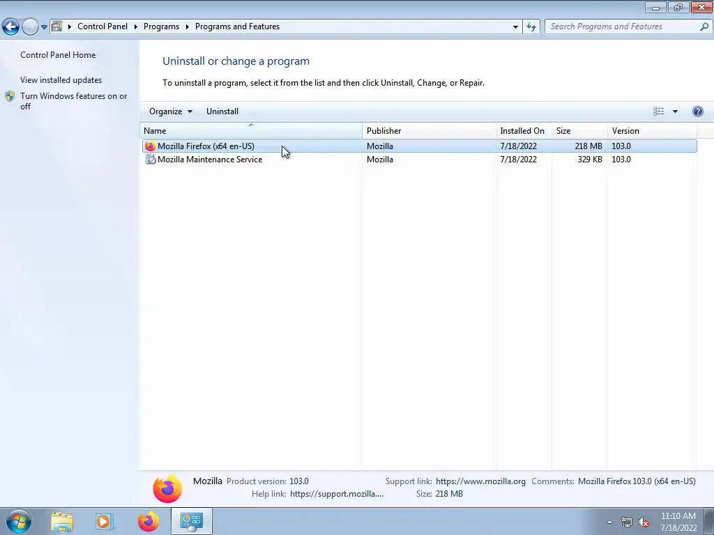Viewport: 714px width, 535px height.
Task: Select Programs and Features breadcrumb
Action: 237,26
